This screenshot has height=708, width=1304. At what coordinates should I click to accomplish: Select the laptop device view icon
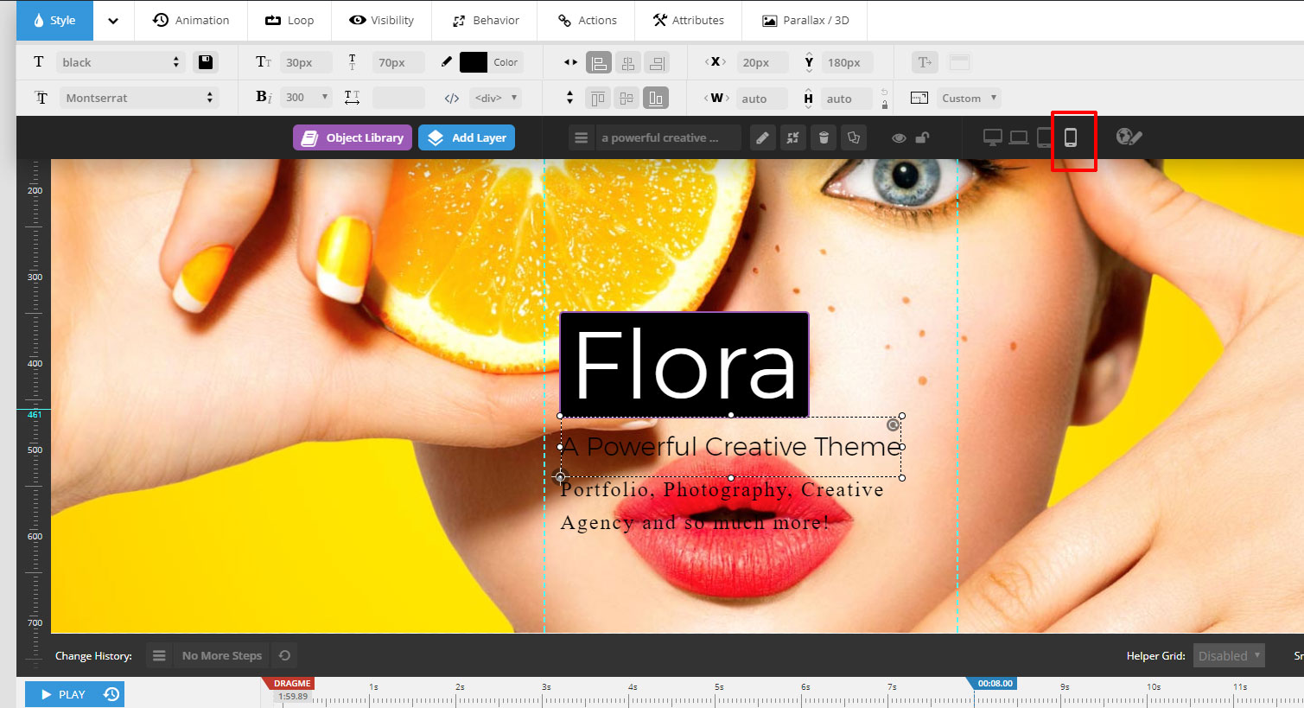(1019, 138)
